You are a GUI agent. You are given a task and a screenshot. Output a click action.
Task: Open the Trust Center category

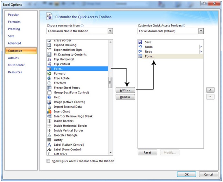(16, 65)
